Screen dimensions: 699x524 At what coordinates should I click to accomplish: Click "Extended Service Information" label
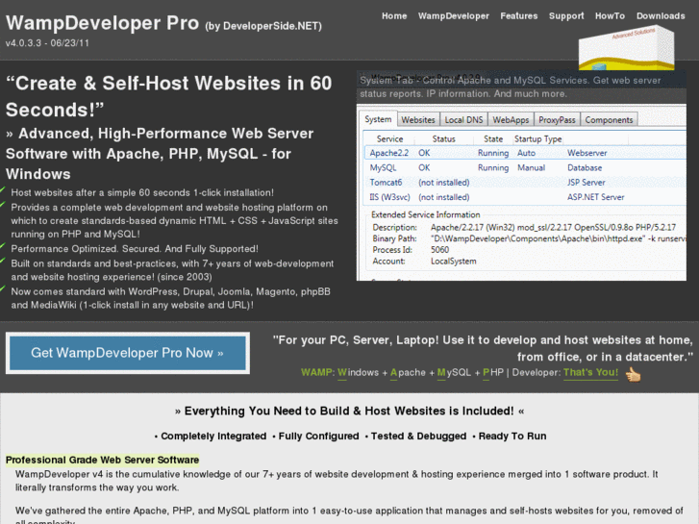click(x=426, y=215)
